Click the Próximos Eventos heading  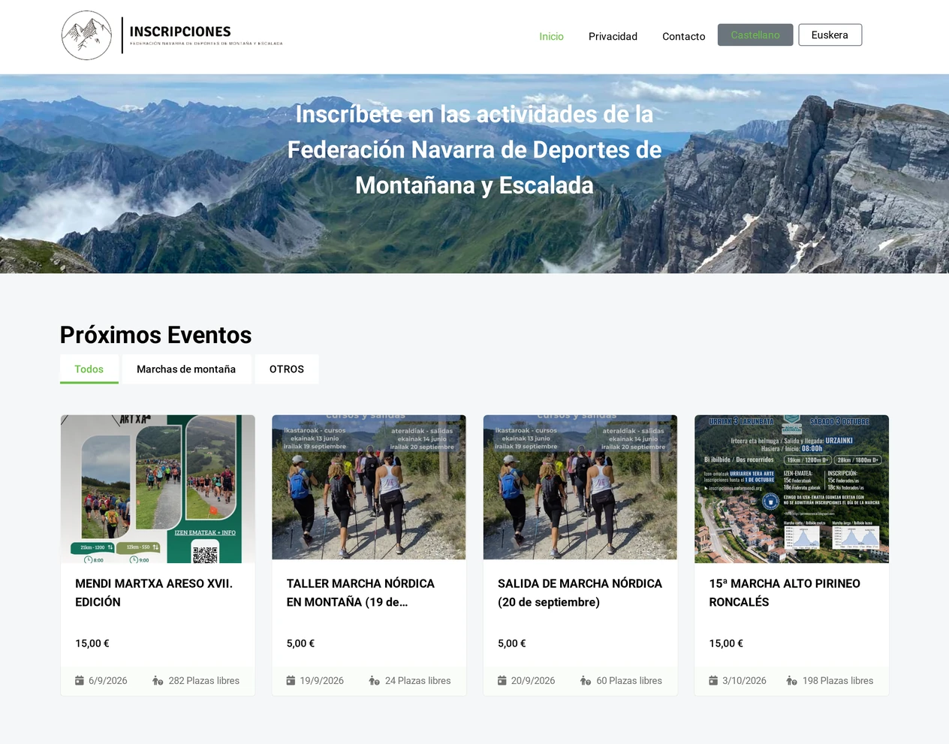(x=156, y=335)
